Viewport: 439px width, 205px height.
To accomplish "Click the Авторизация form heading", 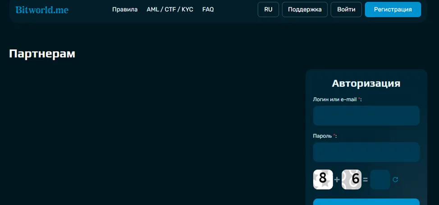I will 366,83.
